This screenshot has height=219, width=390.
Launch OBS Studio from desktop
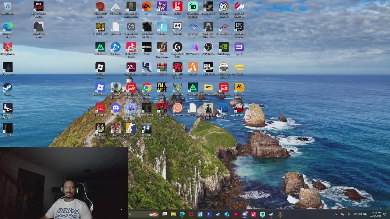tap(208, 49)
